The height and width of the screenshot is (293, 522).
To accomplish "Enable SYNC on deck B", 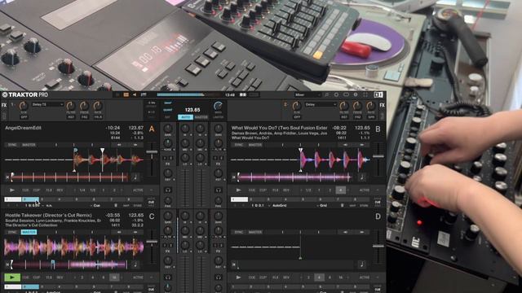I will (x=238, y=145).
